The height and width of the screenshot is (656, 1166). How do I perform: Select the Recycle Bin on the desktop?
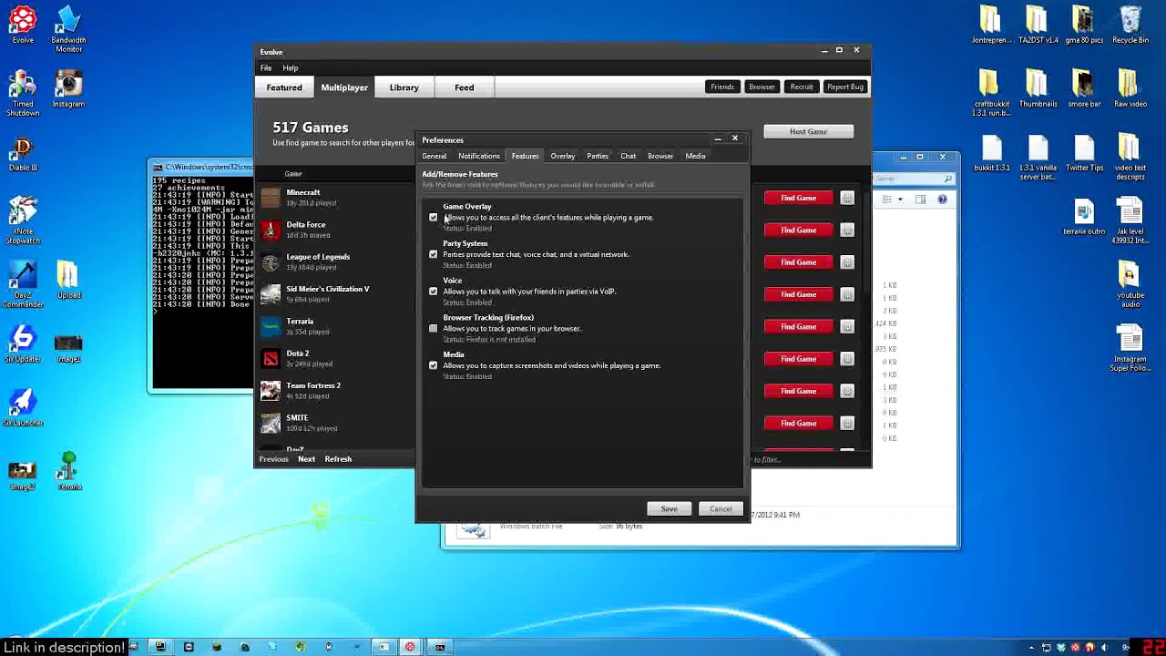tap(1130, 25)
